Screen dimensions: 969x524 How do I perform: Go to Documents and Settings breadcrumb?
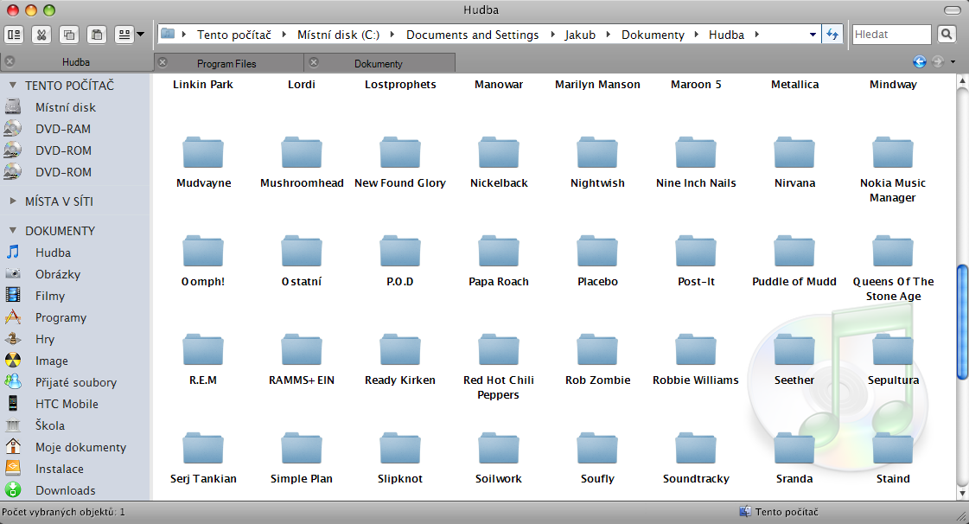click(x=472, y=35)
